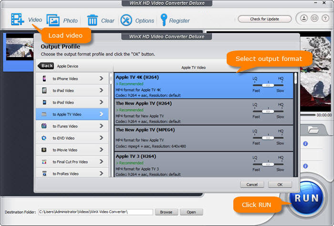
Task: Expand the Apple TV Video chevron
Action: click(x=101, y=114)
